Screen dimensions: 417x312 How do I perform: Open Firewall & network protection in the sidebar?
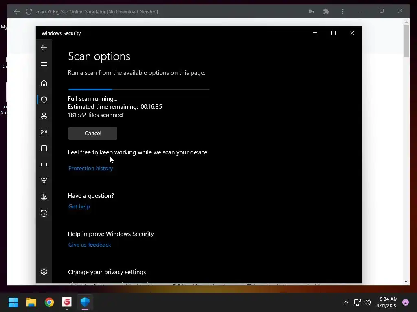[44, 132]
